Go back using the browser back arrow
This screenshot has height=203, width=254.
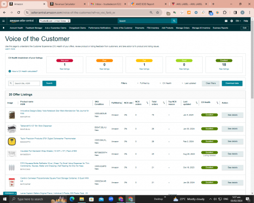coord(5,12)
